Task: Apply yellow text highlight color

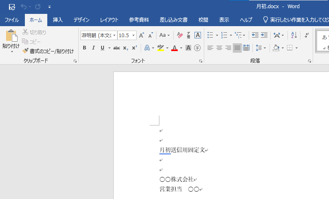Action: [x=161, y=48]
